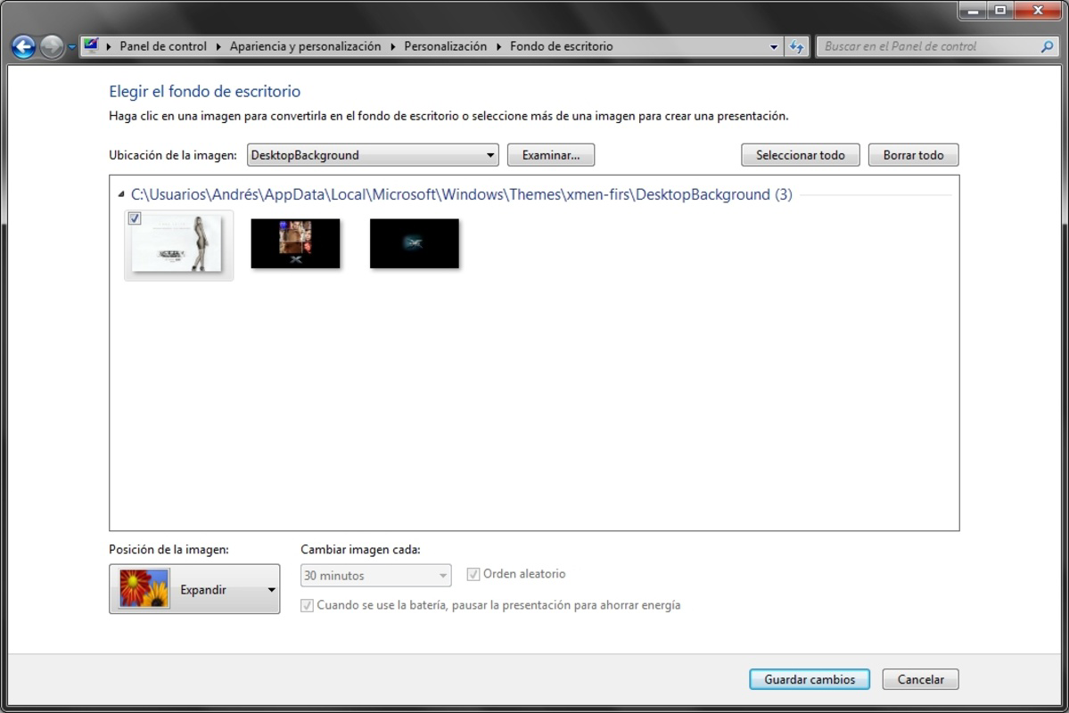Select the white wallpaper with woman figure
The width and height of the screenshot is (1069, 713).
click(178, 245)
